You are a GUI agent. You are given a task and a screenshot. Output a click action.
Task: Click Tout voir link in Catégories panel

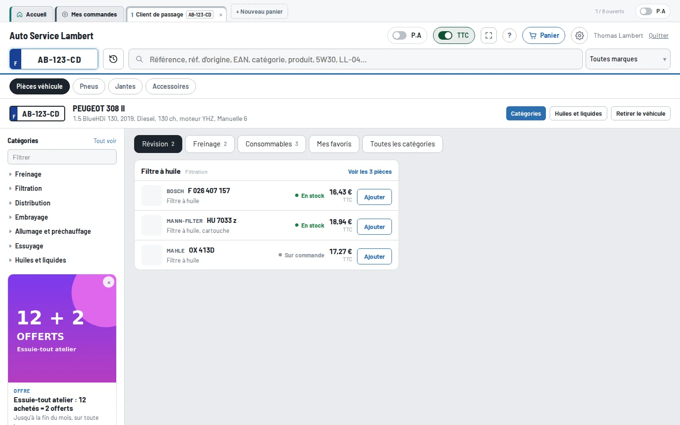pos(105,141)
